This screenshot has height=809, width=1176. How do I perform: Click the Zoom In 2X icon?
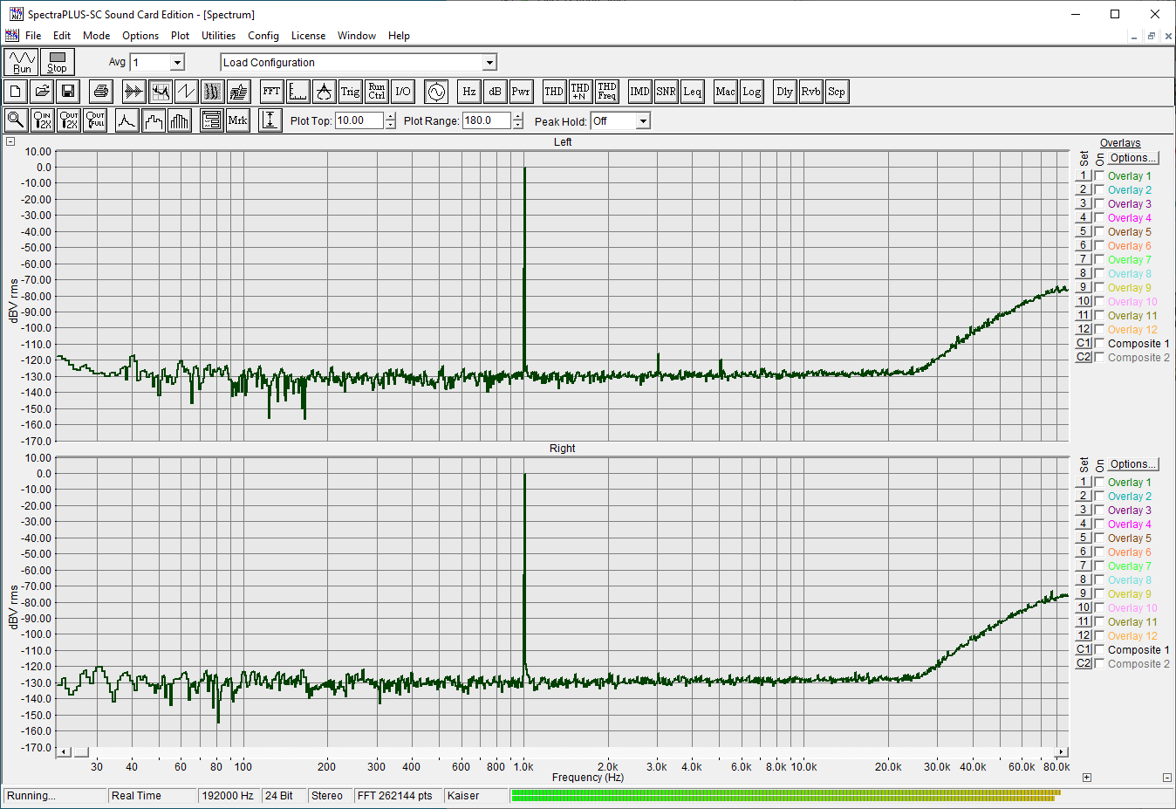coord(42,120)
